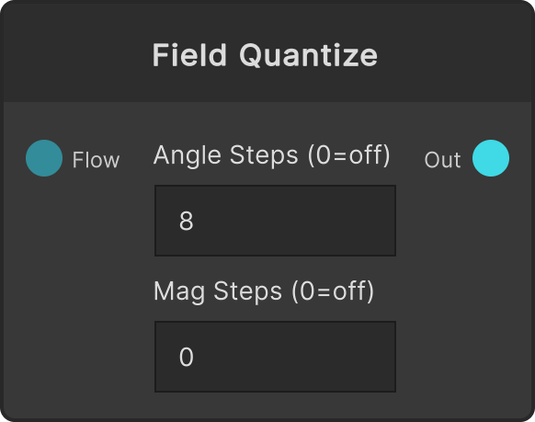Click the value 0 in Mag Steps

187,357
